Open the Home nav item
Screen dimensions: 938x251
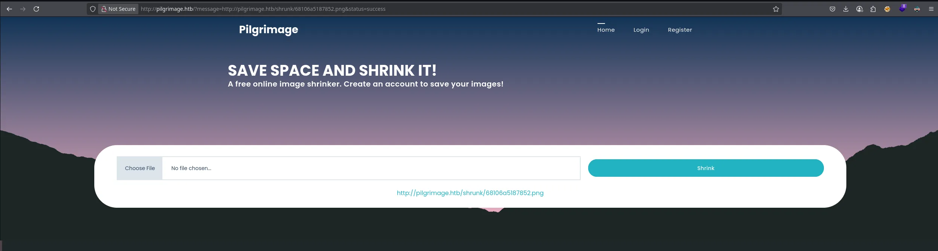coord(606,30)
